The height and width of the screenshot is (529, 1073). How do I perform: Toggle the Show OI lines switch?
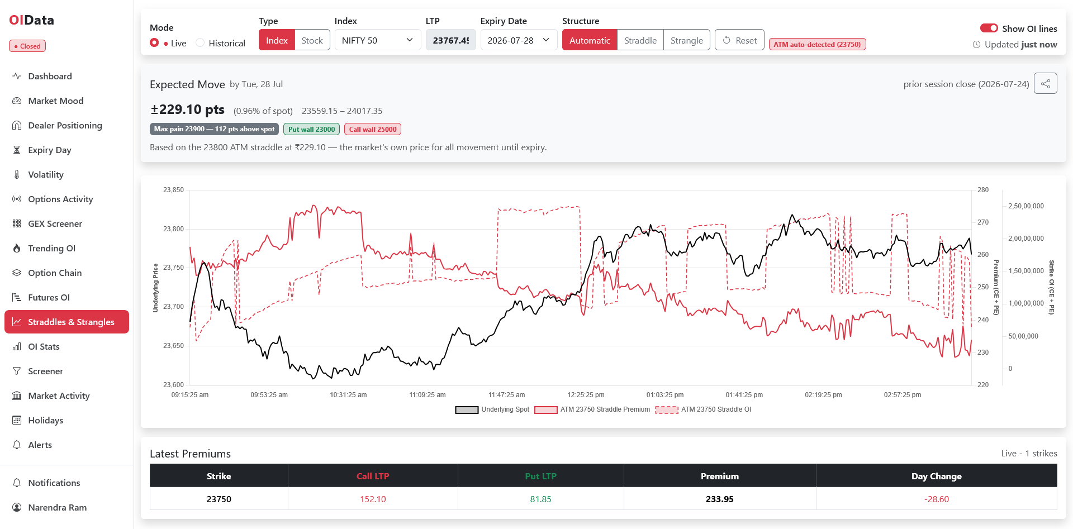click(x=989, y=28)
